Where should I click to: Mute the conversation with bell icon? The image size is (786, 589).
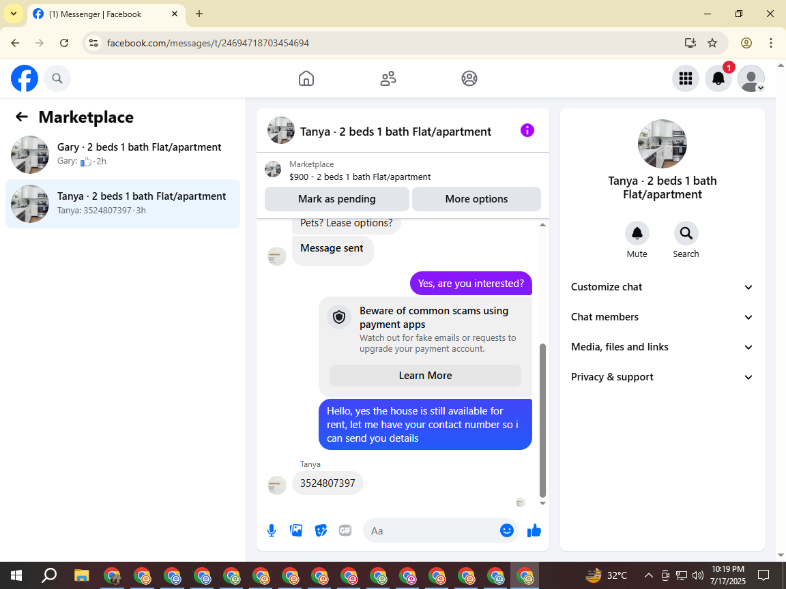click(637, 233)
